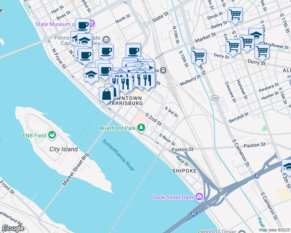This screenshot has width=291, height=233.
Task: Click the Interstate 83 shield near S Cameron St
Action: tap(258, 175)
